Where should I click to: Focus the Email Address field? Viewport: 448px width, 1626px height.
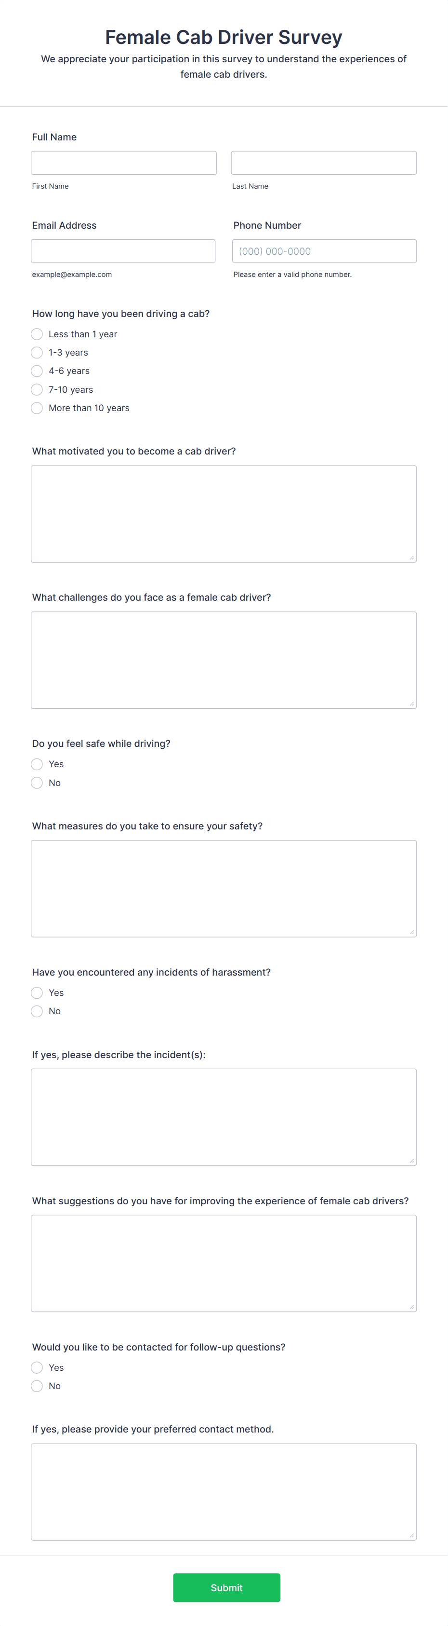pyautogui.click(x=123, y=250)
